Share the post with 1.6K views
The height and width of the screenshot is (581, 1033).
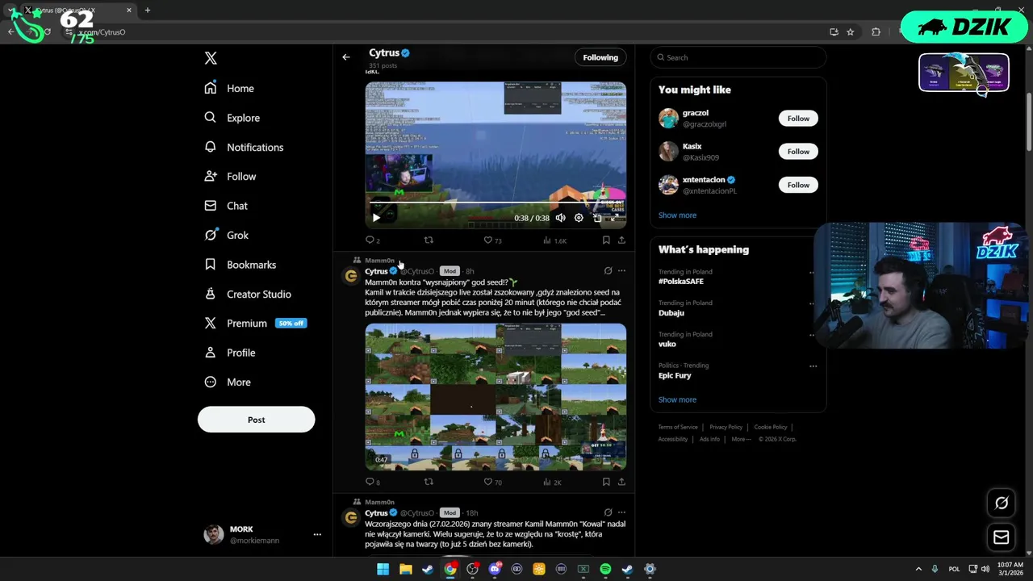621,240
